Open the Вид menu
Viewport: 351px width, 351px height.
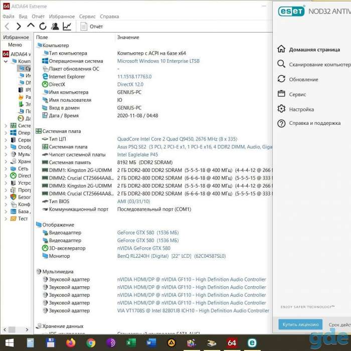point(23,17)
